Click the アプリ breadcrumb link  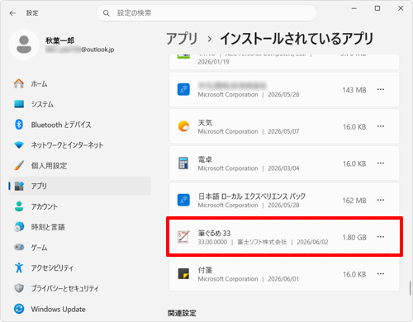tap(182, 39)
